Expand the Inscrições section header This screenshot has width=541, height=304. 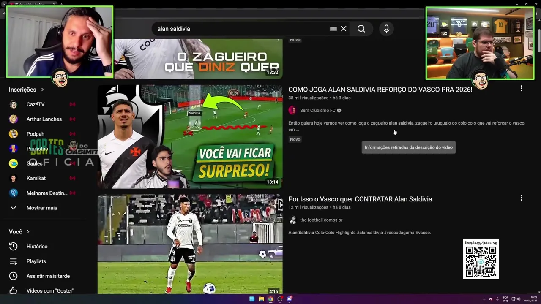tap(27, 90)
